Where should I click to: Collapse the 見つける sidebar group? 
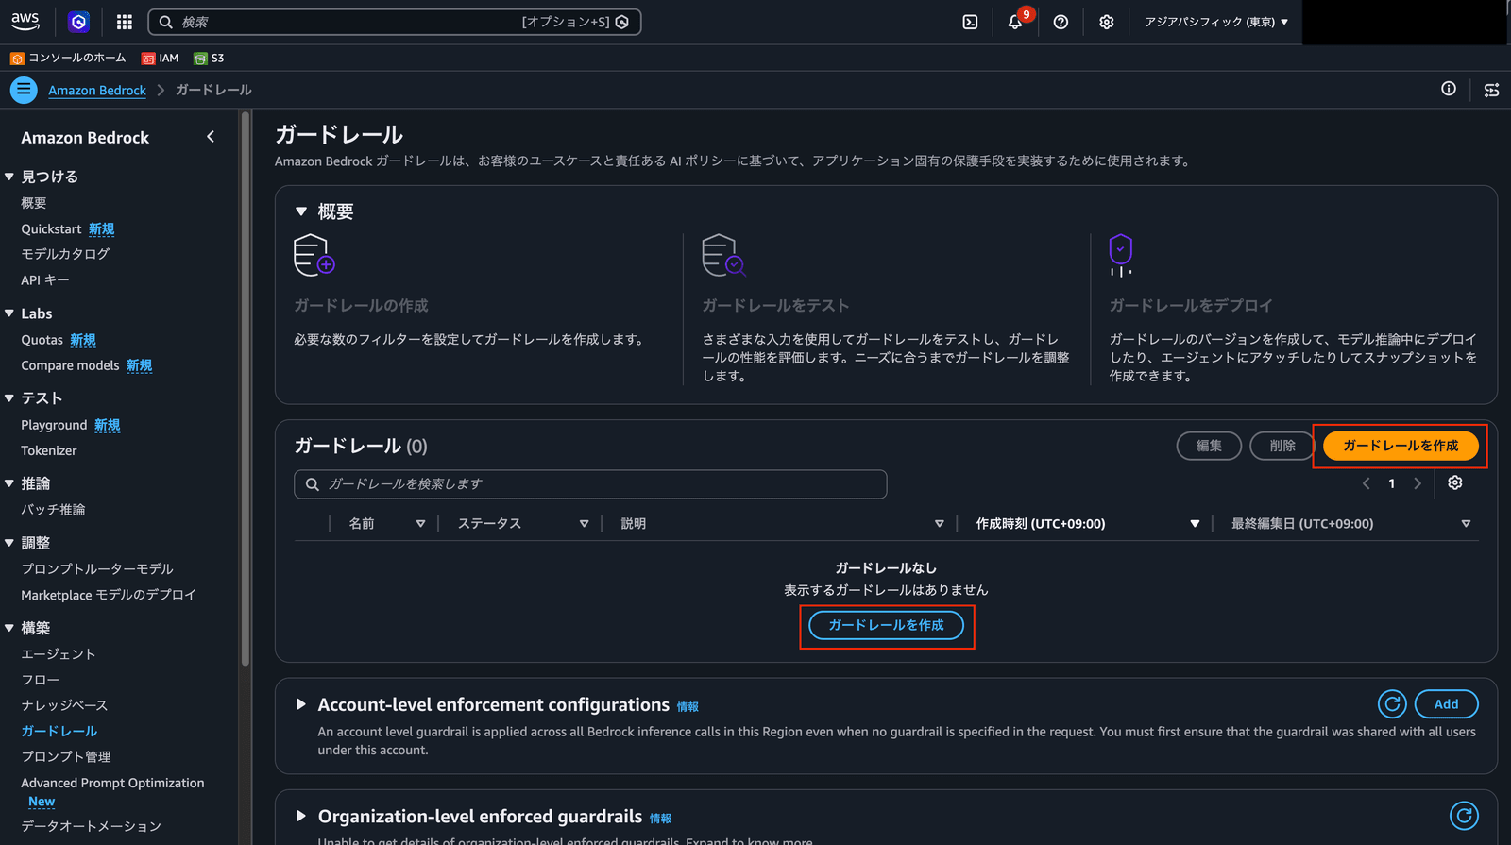tap(9, 177)
